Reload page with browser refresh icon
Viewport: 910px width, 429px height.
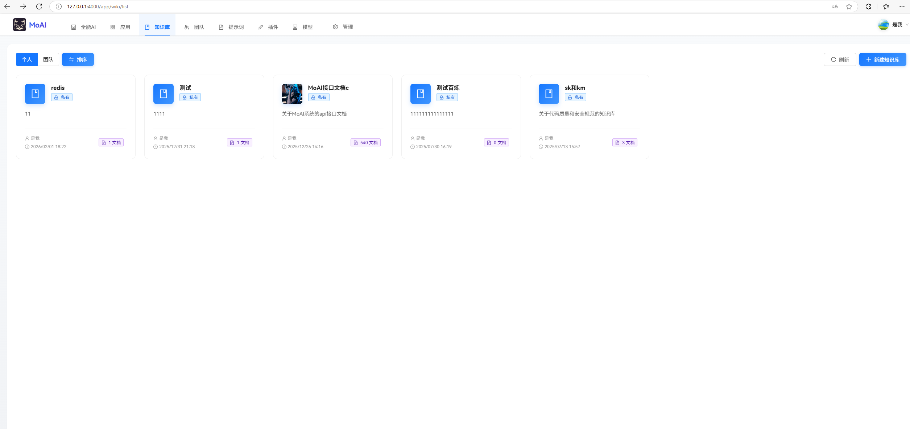39,7
